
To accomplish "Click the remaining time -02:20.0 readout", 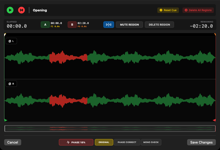I will click(x=201, y=26).
